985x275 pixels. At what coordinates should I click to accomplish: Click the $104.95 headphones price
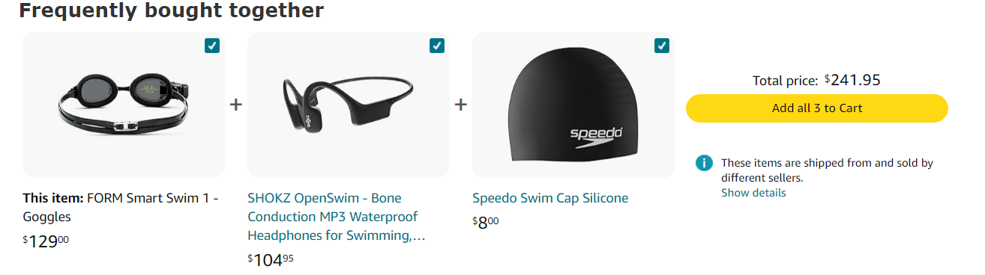271,259
